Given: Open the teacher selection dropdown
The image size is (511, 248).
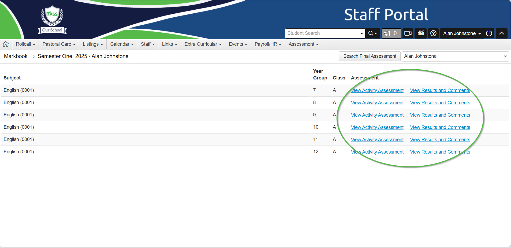Looking at the screenshot, I should coord(455,56).
